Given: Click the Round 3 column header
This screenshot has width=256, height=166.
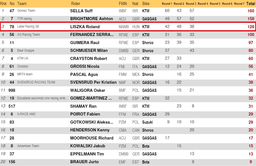Looking at the screenshot, I should tap(191, 4).
